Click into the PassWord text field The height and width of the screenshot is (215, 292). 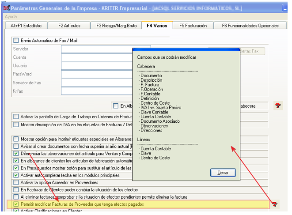click(97, 74)
